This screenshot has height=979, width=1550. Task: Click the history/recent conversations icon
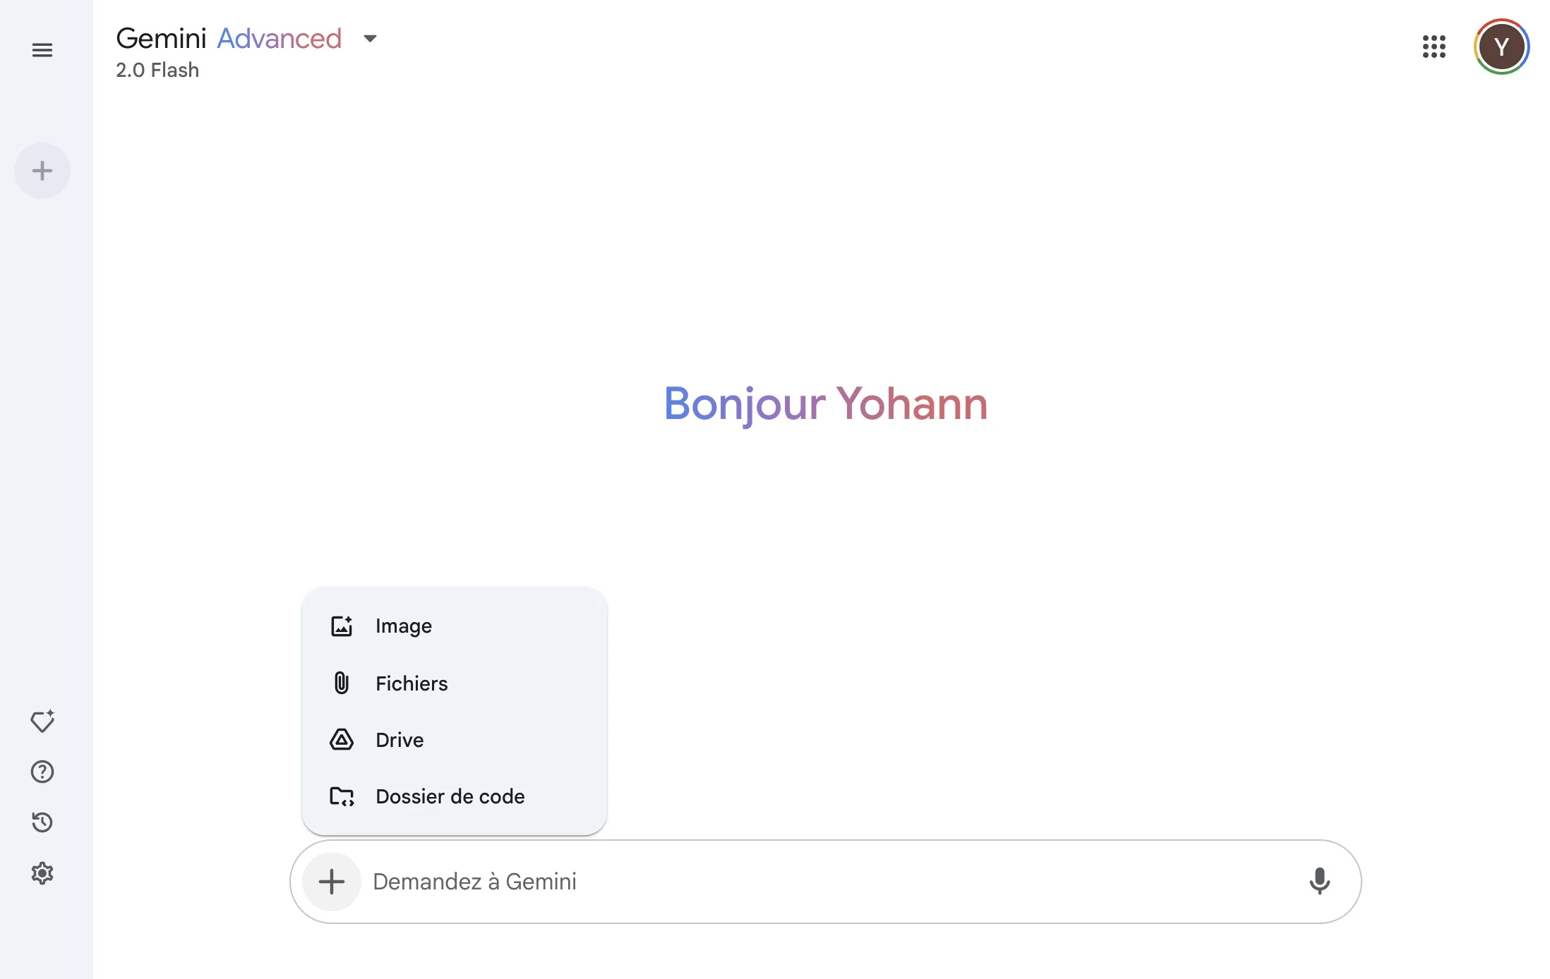click(43, 822)
